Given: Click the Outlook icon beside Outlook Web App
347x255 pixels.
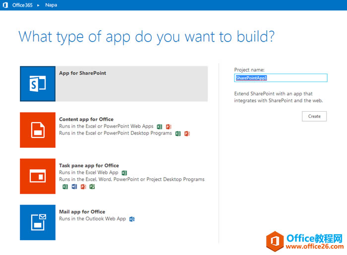Looking at the screenshot, I should tap(132, 219).
